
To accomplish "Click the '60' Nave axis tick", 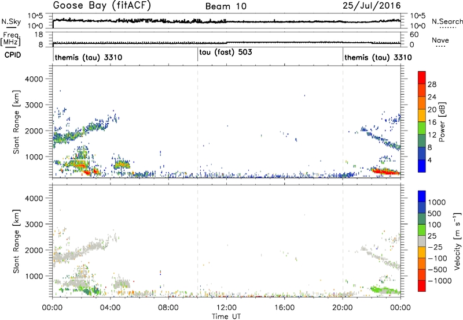I will 414,35.
